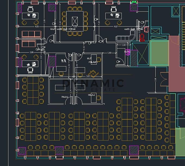Click the 4.05 dimension text

pos(37,27)
